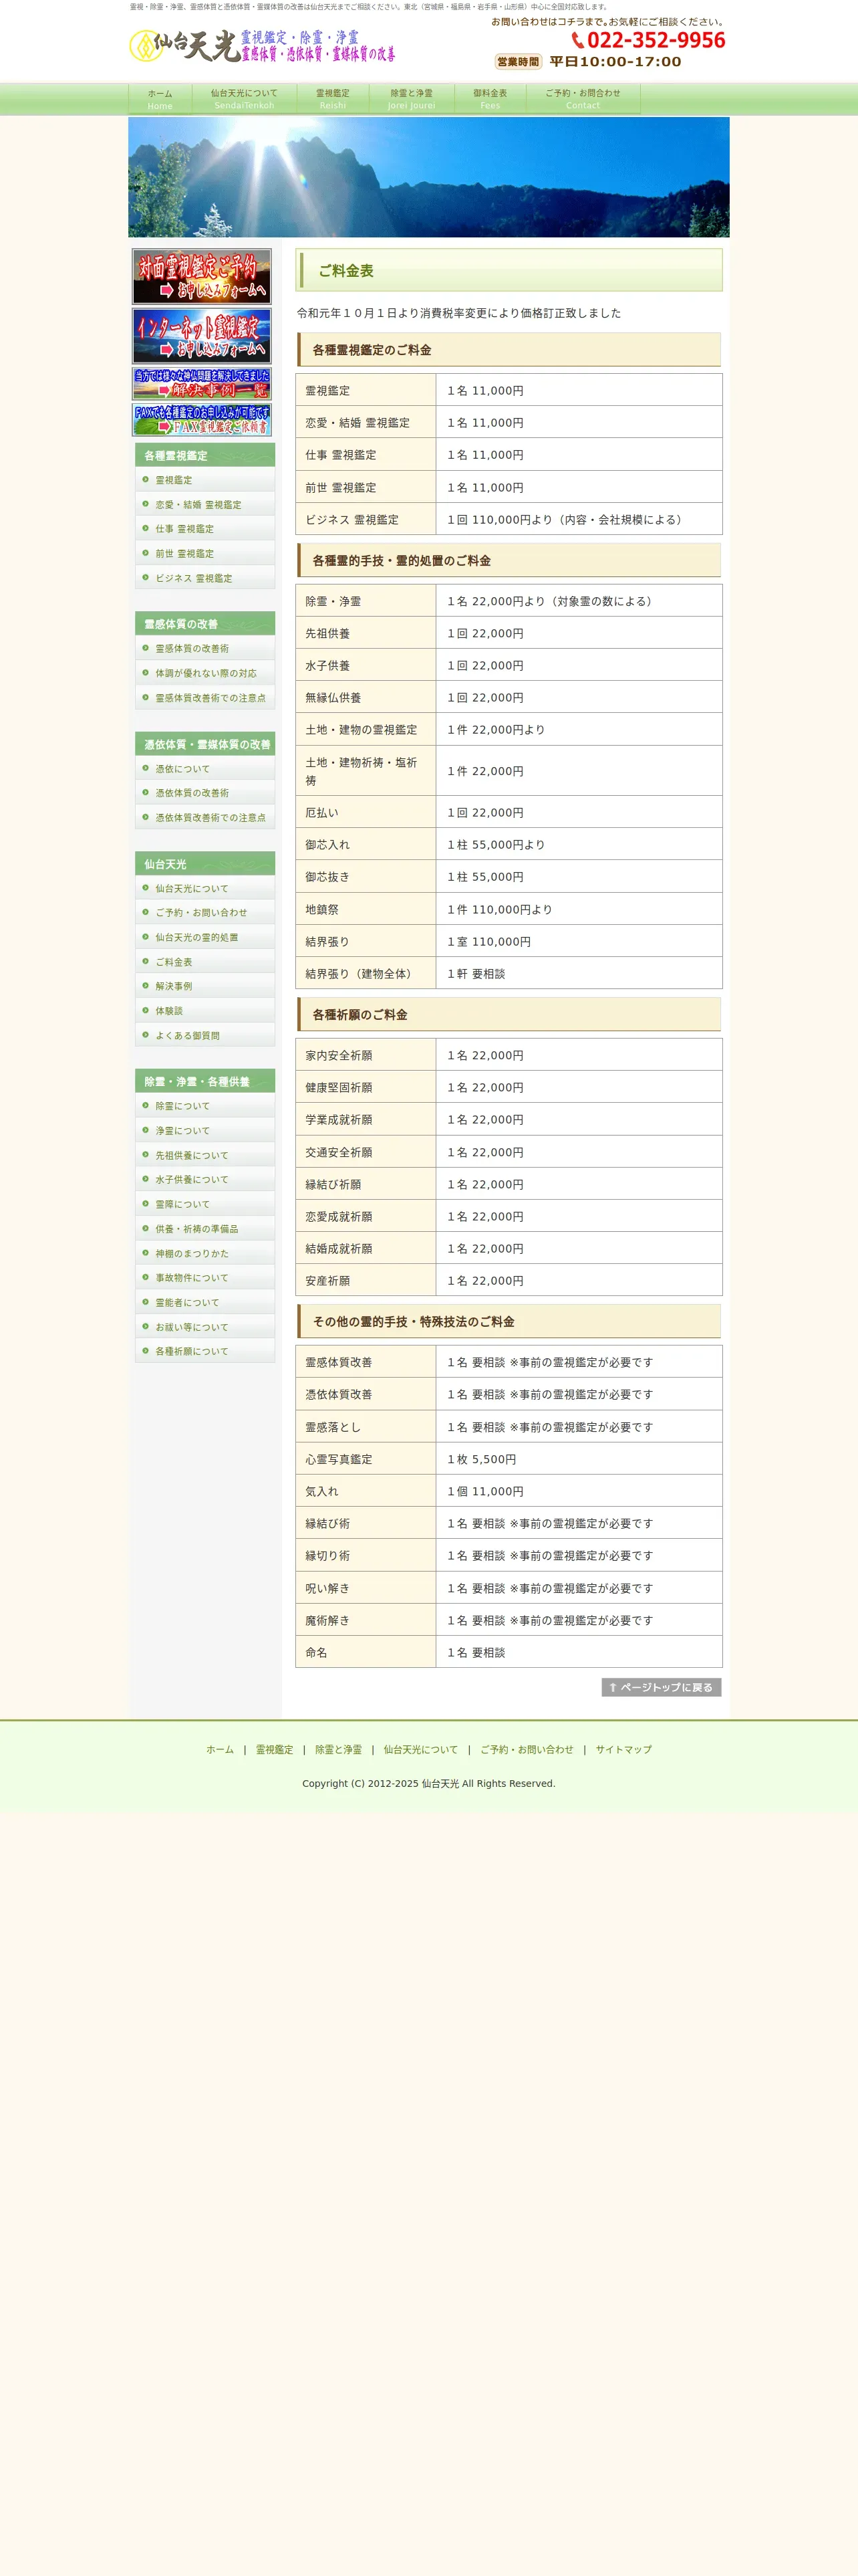
Task: Open sidebar link 恋愛・結婚 霊視鑑定
Action: (x=204, y=505)
